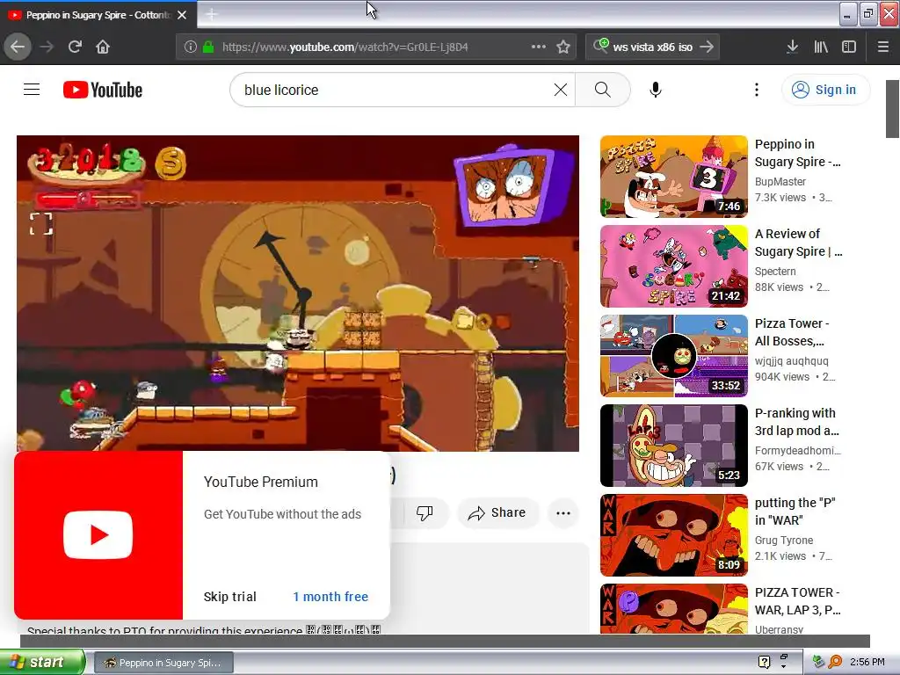Click BupMaster channel name
The height and width of the screenshot is (675, 900).
click(x=780, y=181)
